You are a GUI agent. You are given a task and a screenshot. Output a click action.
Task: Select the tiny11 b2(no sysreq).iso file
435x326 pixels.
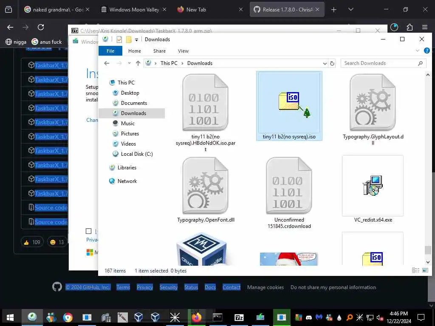[x=289, y=106]
